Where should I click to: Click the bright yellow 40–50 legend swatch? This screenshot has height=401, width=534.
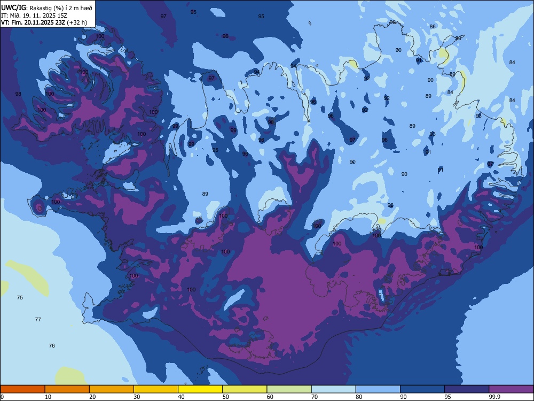point(200,389)
